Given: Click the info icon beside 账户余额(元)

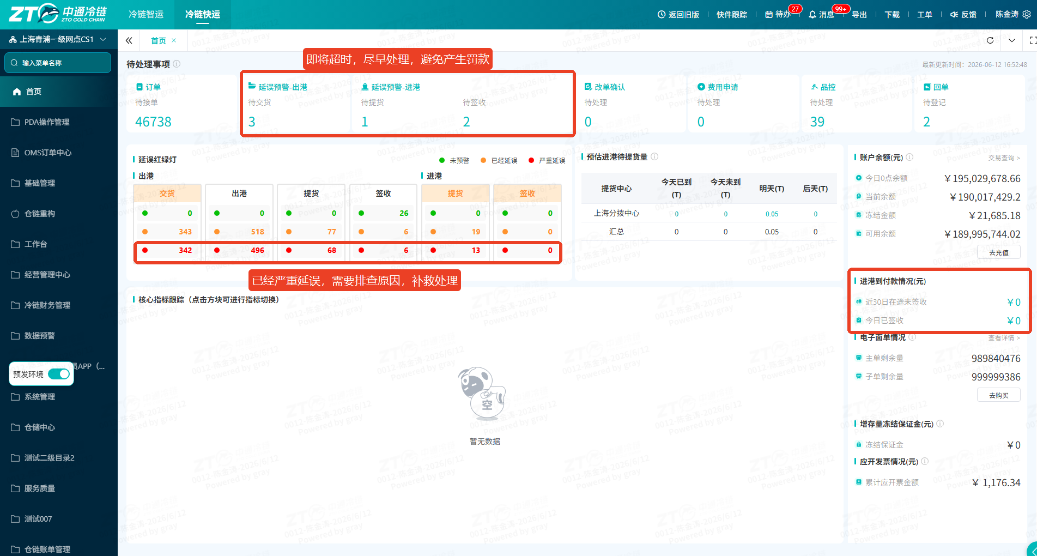Looking at the screenshot, I should coord(909,157).
